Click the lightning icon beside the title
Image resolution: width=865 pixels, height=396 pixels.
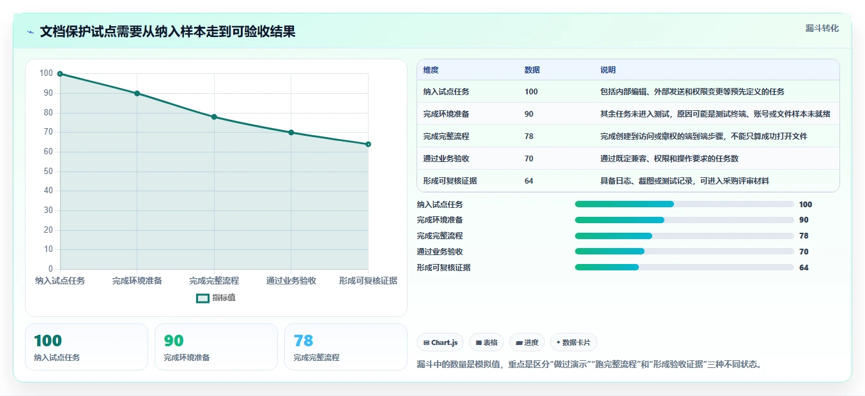[31, 32]
